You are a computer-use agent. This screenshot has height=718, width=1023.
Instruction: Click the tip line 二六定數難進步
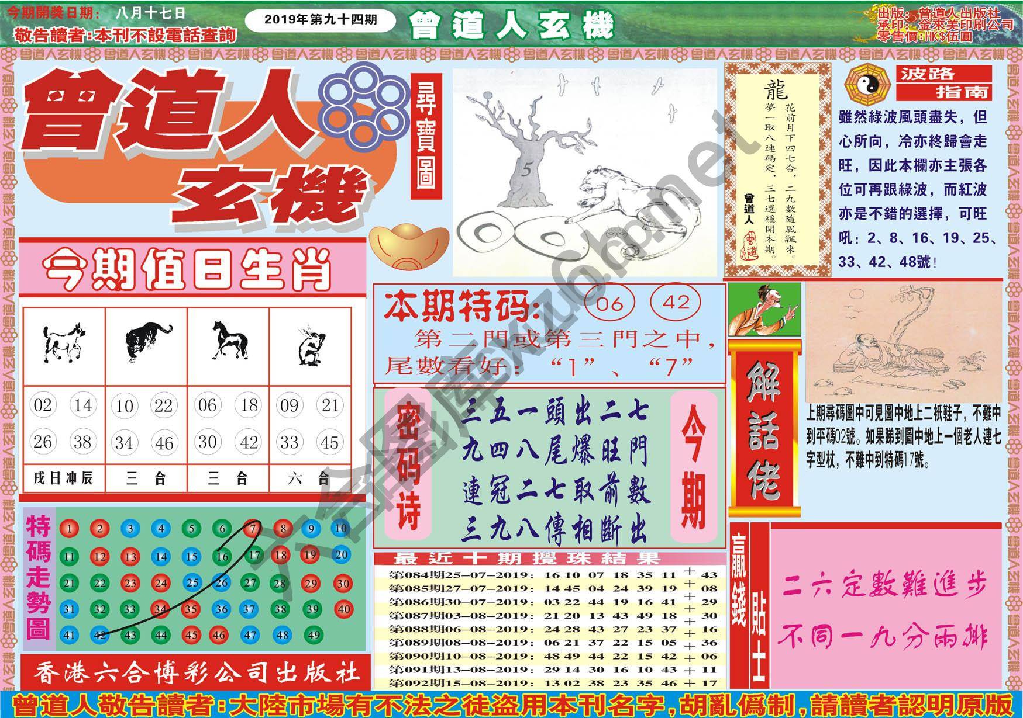click(884, 585)
